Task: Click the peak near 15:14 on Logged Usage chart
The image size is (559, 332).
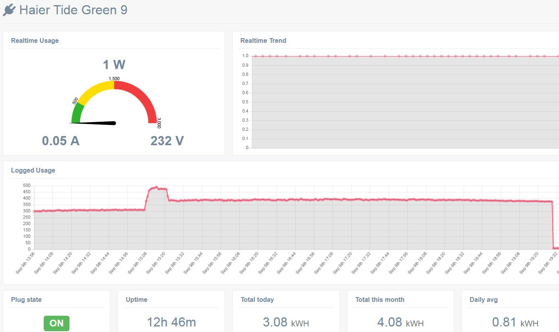Action: tap(156, 187)
